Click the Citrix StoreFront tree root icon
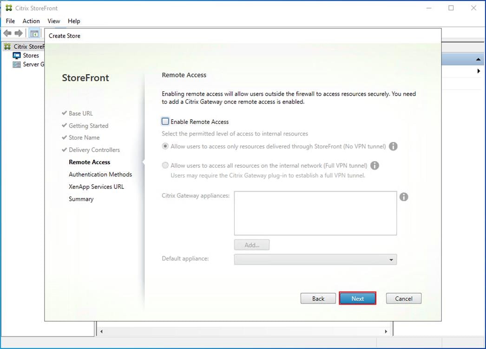The width and height of the screenshot is (486, 349). click(7, 46)
